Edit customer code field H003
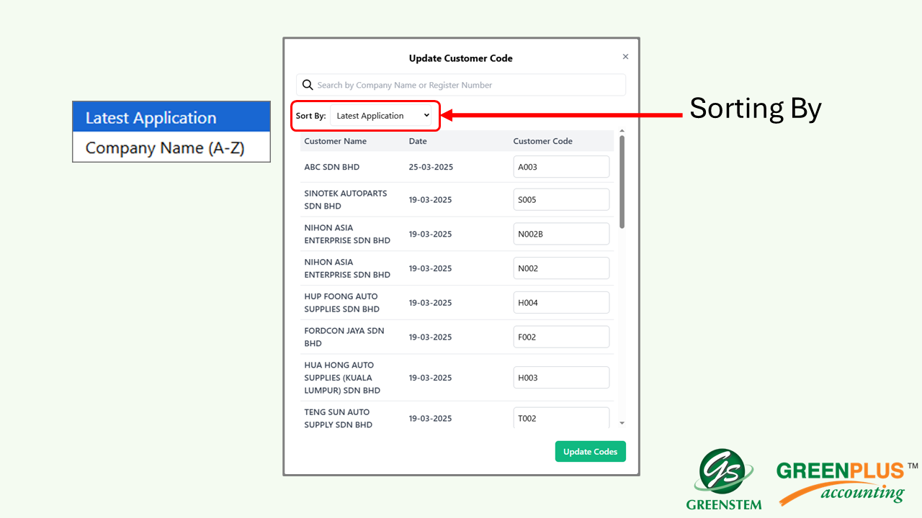 click(x=561, y=378)
